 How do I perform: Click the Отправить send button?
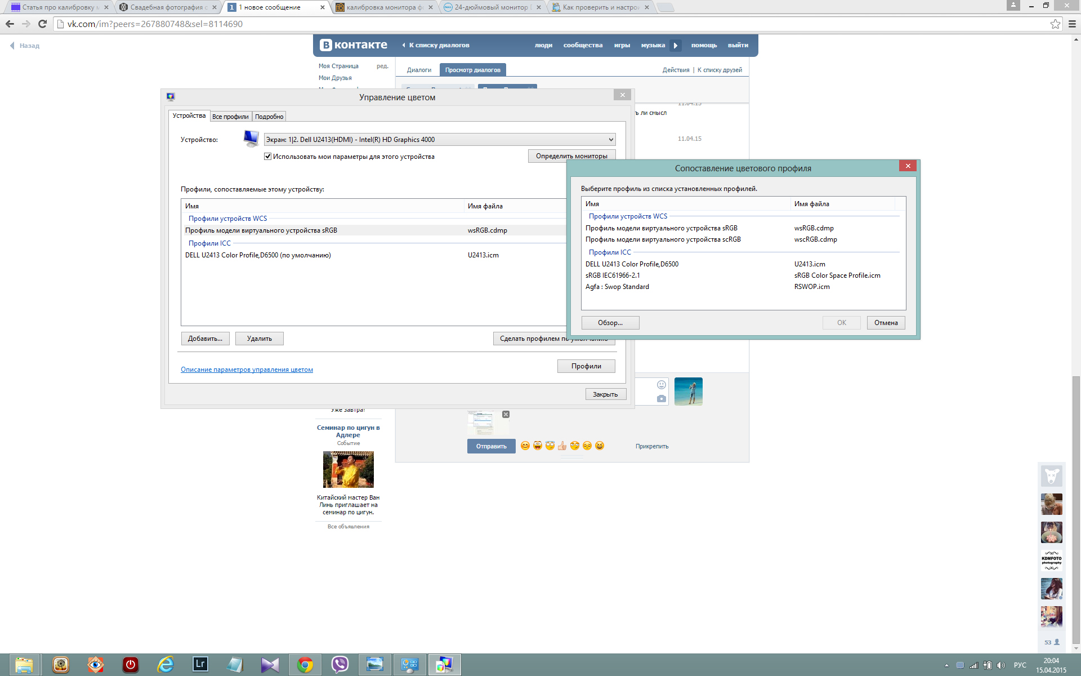pyautogui.click(x=491, y=446)
